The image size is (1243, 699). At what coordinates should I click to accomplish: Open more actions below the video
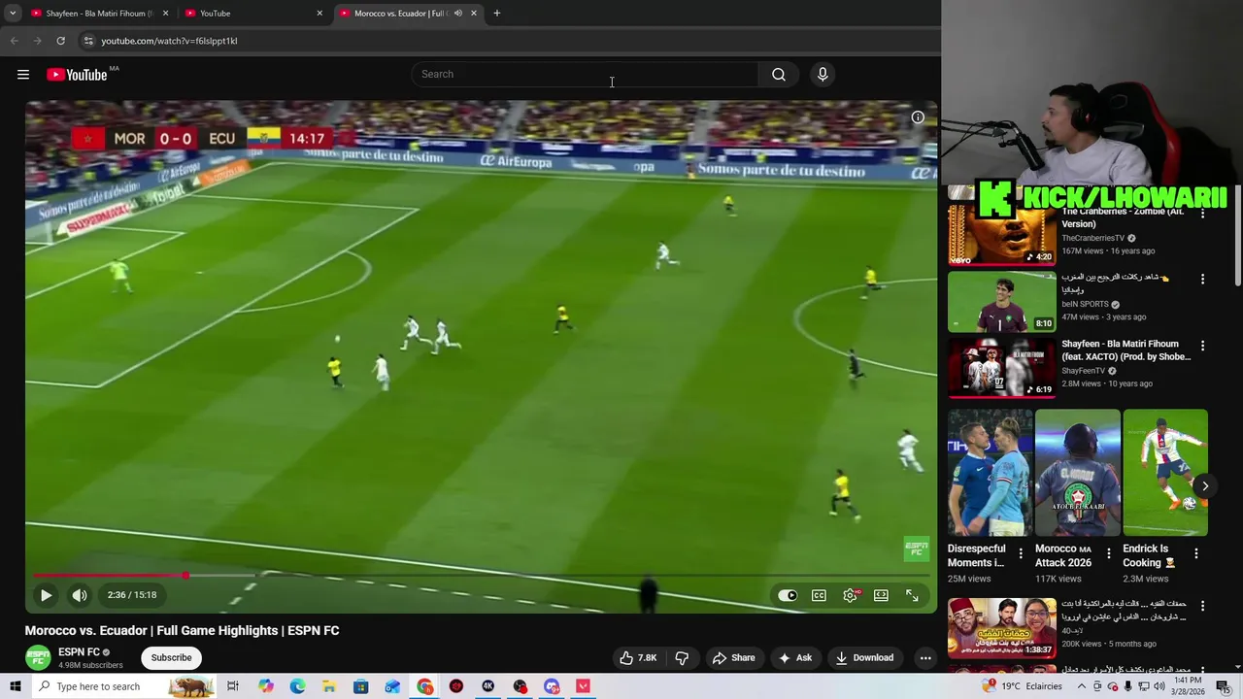coord(925,657)
